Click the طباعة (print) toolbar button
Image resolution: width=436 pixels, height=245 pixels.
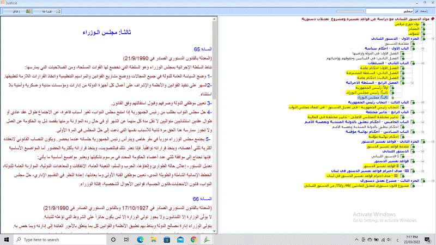pos(47,11)
